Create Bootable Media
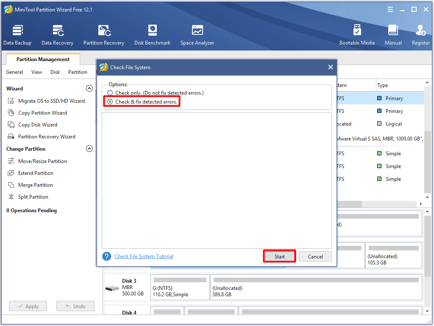 [x=357, y=35]
